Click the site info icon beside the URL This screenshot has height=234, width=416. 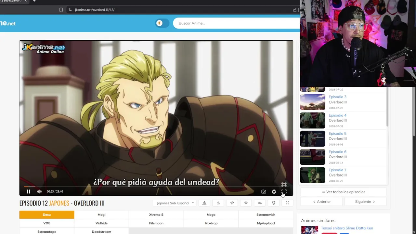click(70, 10)
